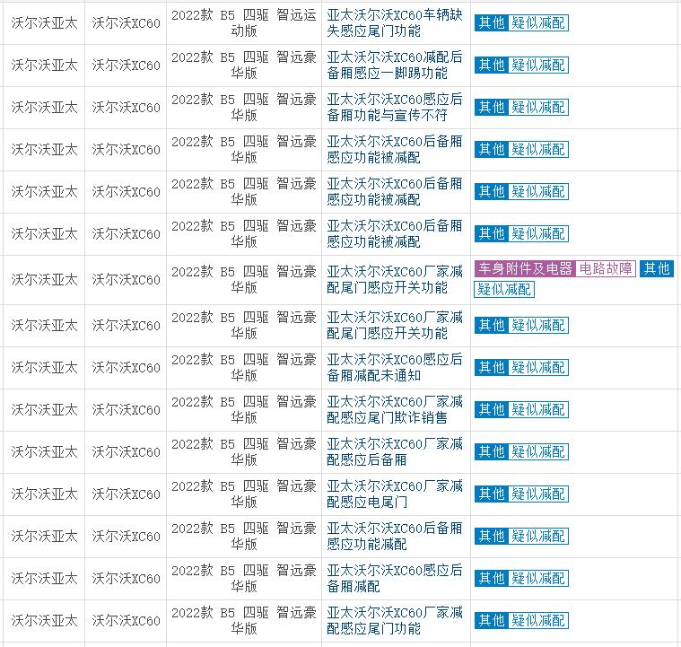
Task: Select 沃尔沃XC60 cell in 减配感应电尾门 row
Action: click(x=126, y=494)
